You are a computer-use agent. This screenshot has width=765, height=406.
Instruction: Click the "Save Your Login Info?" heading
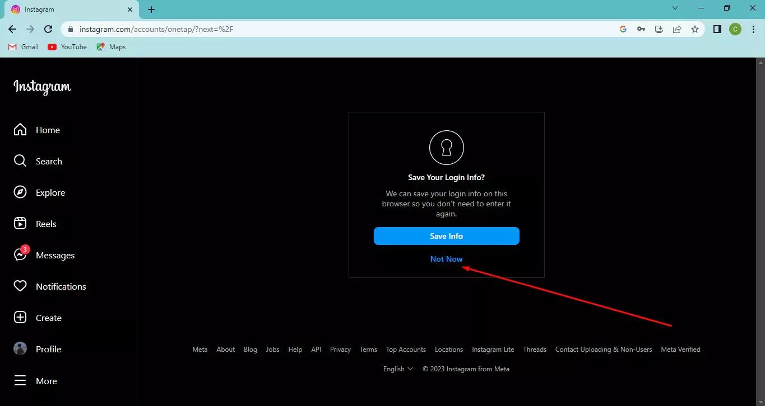(x=447, y=178)
